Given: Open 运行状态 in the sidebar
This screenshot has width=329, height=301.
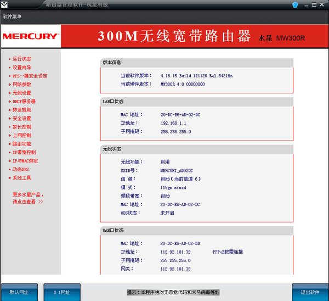Looking at the screenshot, I should pyautogui.click(x=21, y=59).
